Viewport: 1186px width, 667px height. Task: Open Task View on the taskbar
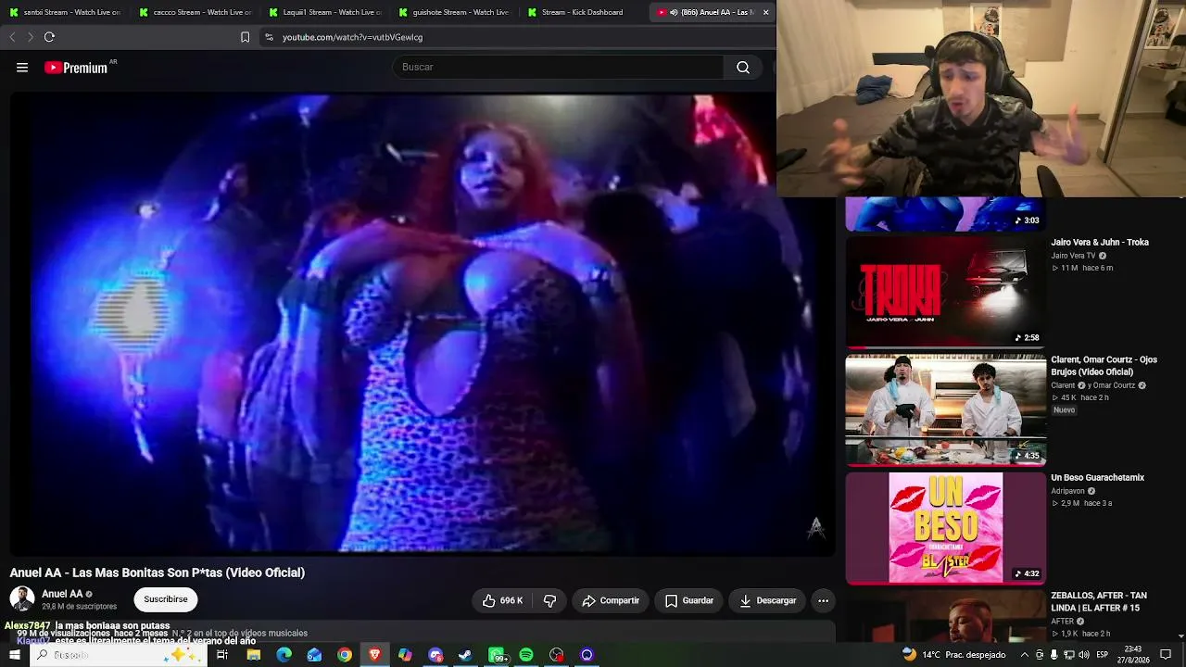pos(222,655)
